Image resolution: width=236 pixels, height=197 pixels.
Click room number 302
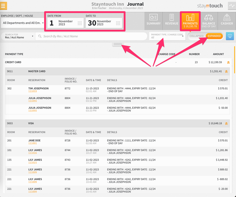[x=9, y=88]
